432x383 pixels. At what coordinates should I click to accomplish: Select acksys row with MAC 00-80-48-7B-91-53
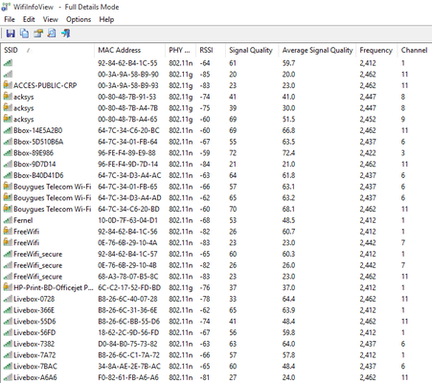216,97
